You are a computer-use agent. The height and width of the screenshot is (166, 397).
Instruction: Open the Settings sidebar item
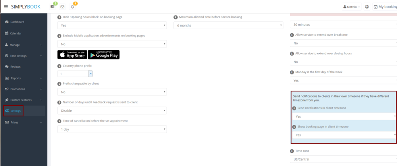[x=15, y=111]
